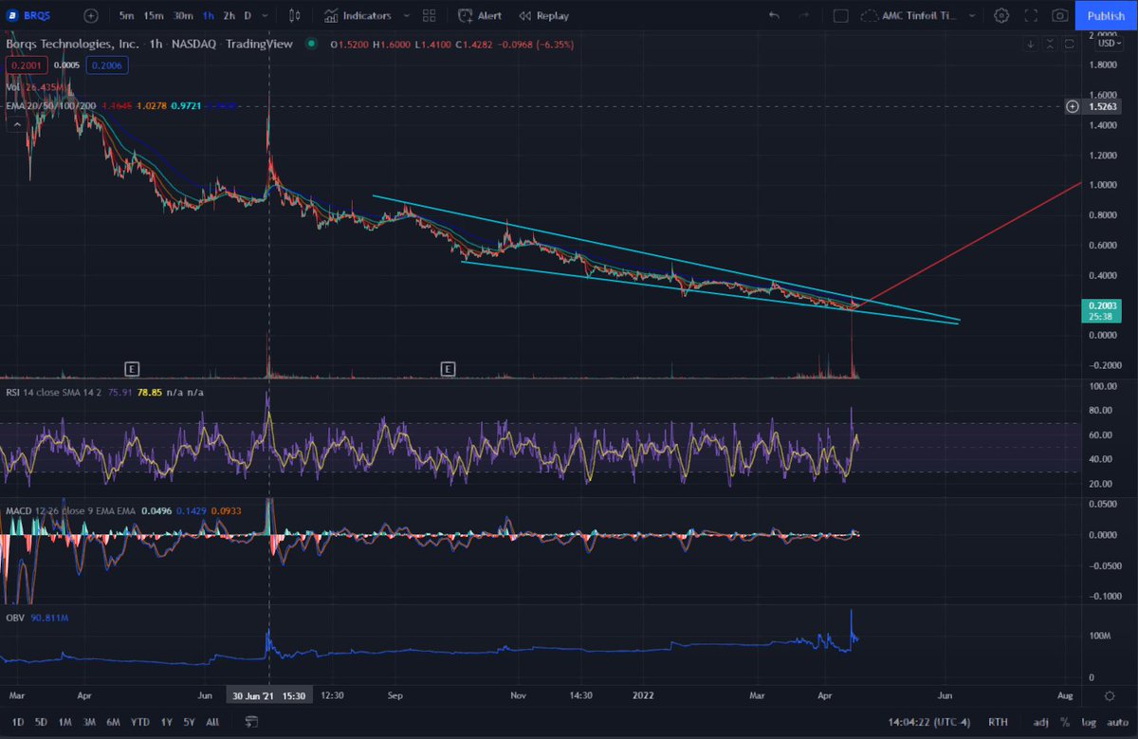Move pane down using arrow icon
Screen dimensions: 1138x739
coord(1031,45)
